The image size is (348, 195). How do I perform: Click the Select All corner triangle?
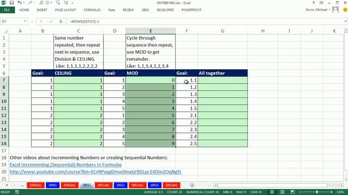coord(6,31)
